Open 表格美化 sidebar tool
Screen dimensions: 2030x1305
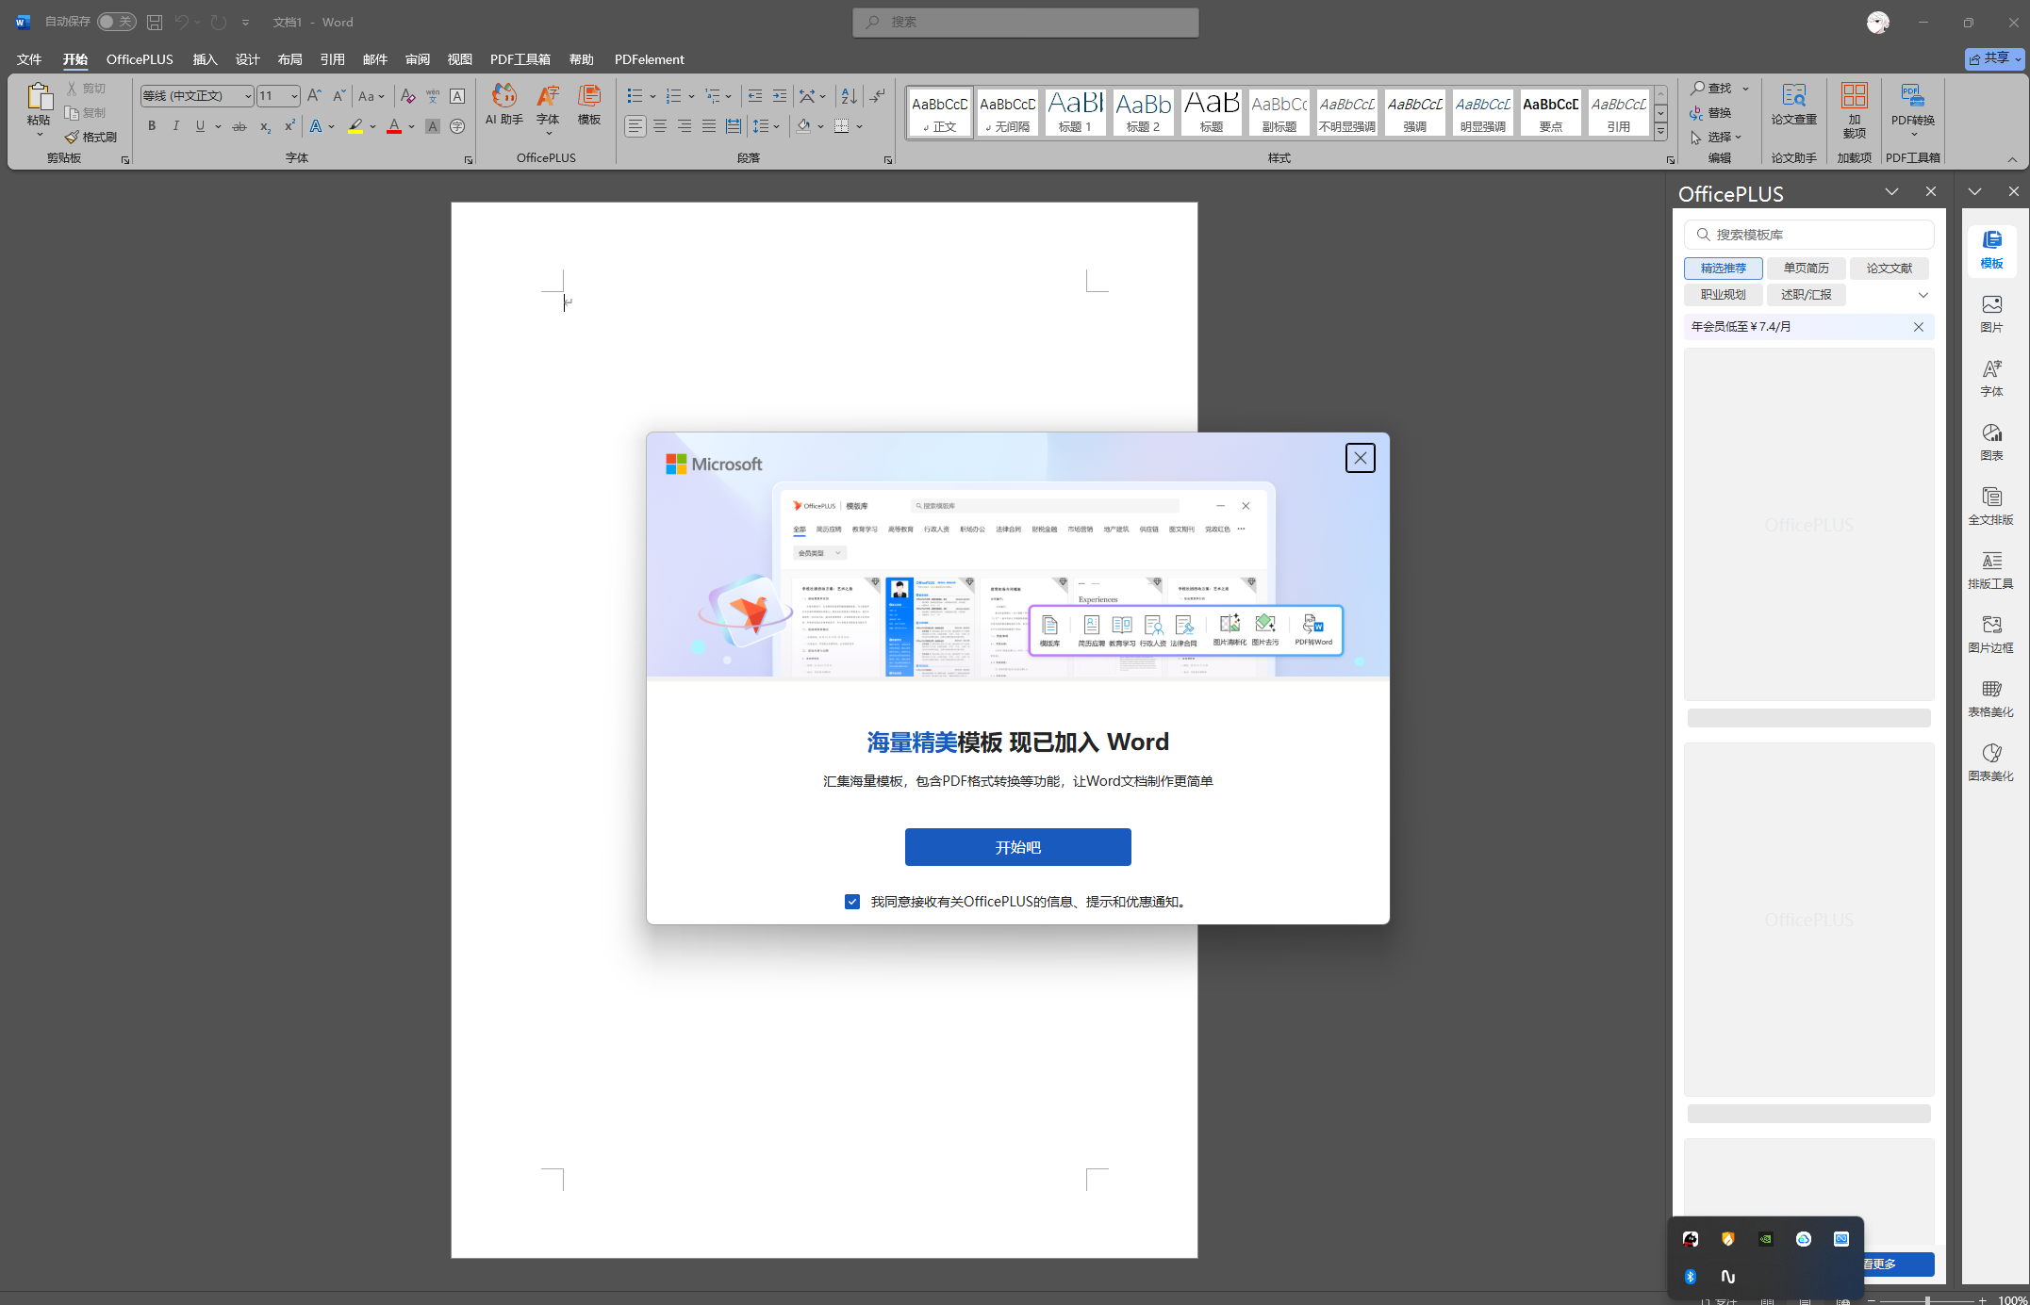point(1991,698)
